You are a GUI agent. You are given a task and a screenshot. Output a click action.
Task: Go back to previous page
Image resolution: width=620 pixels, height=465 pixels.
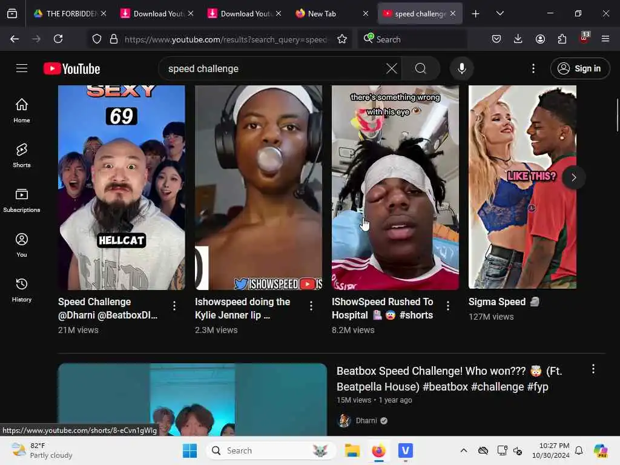click(15, 39)
